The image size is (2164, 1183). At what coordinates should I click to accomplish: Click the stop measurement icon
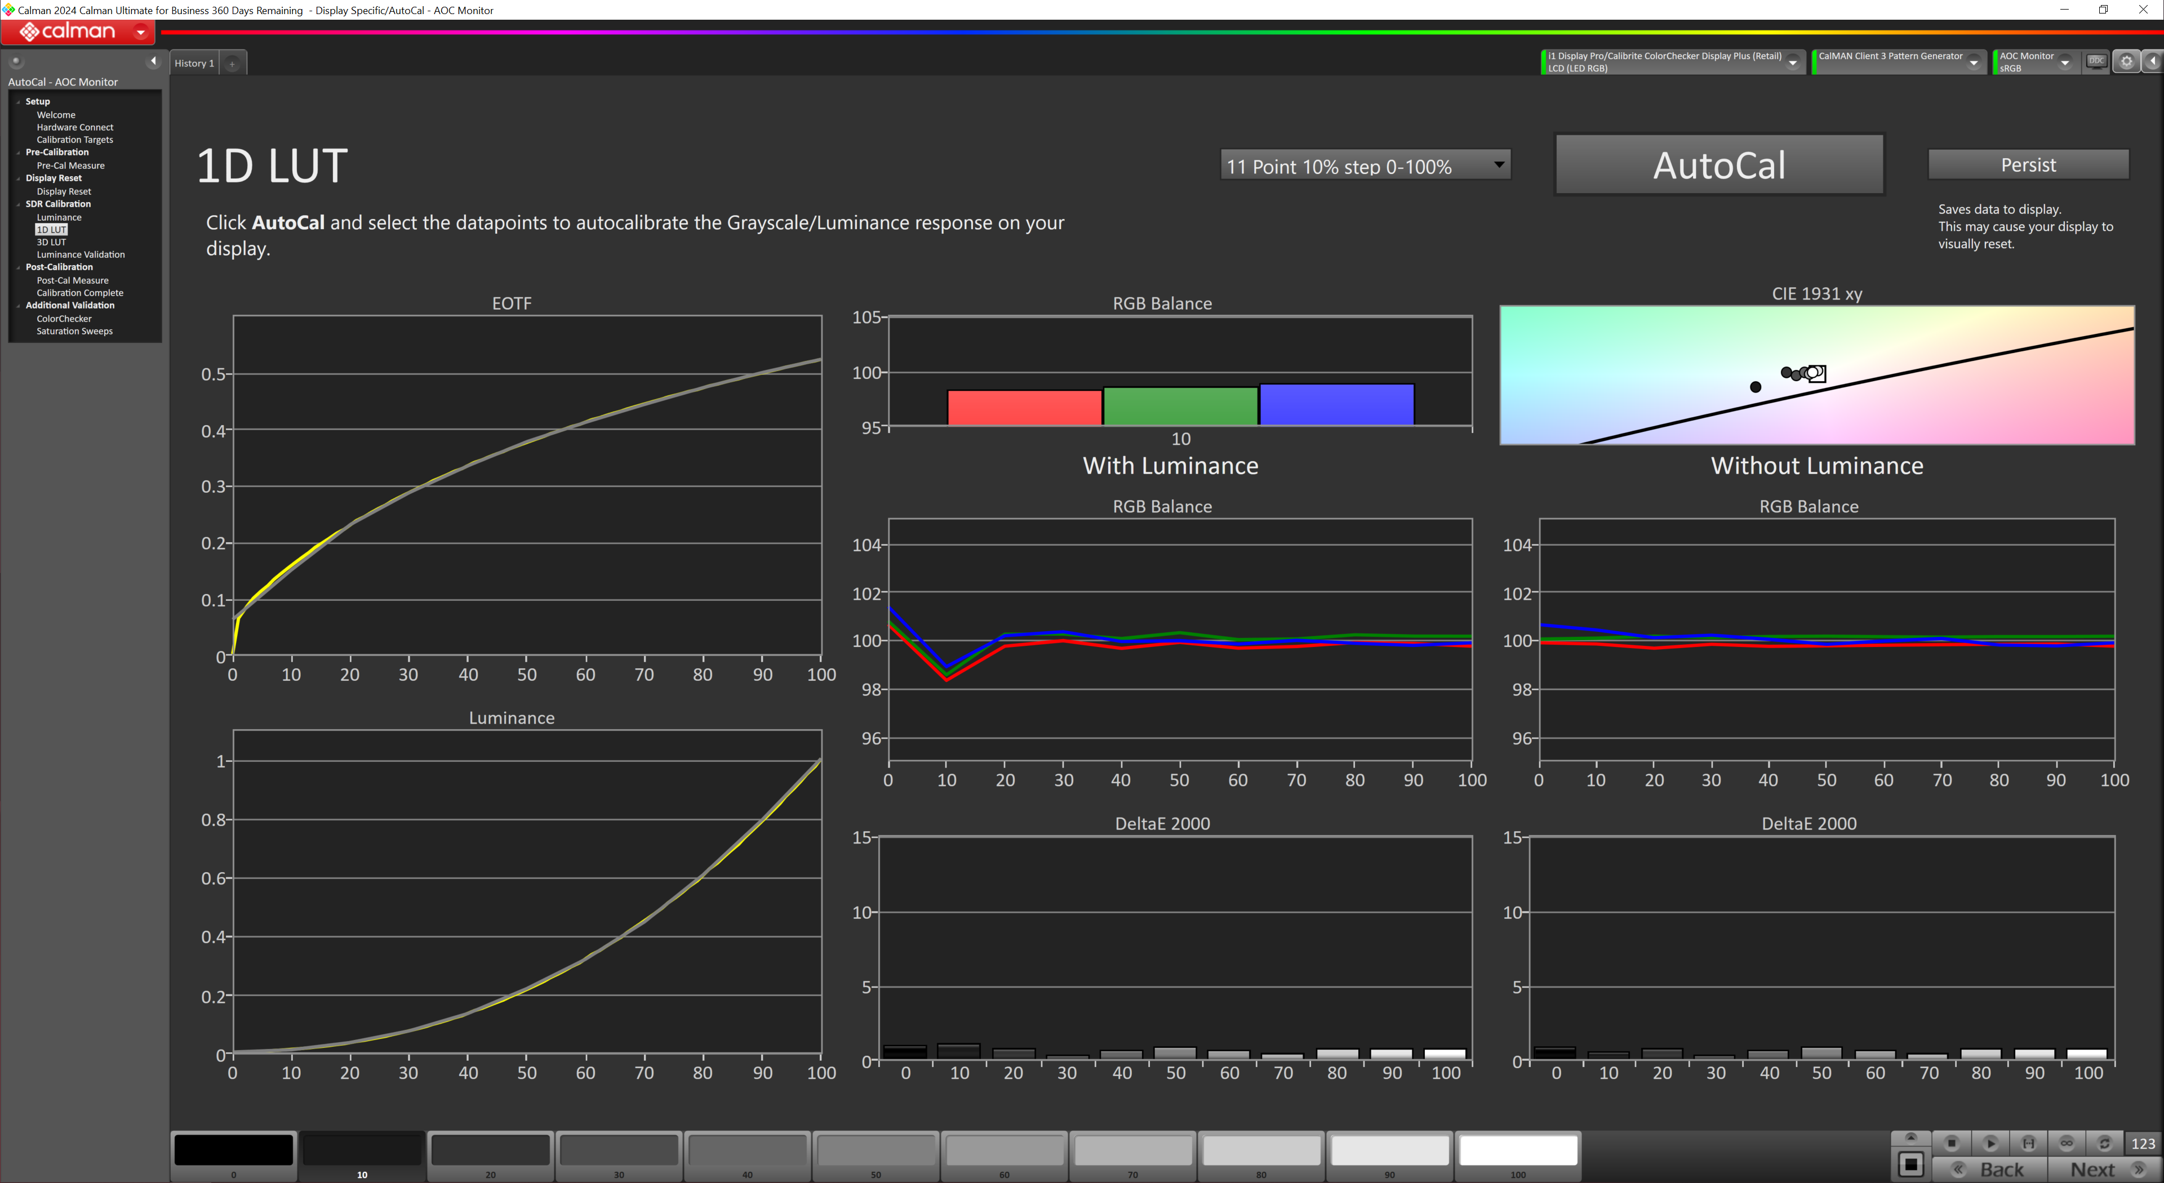[x=1952, y=1142]
